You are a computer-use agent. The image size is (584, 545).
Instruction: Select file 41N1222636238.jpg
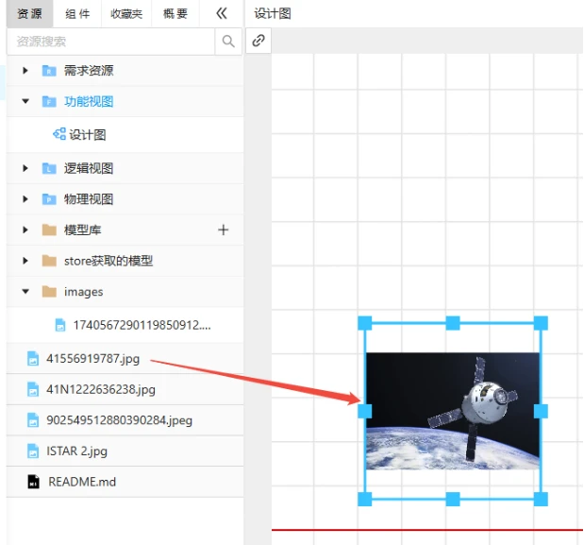tap(101, 389)
